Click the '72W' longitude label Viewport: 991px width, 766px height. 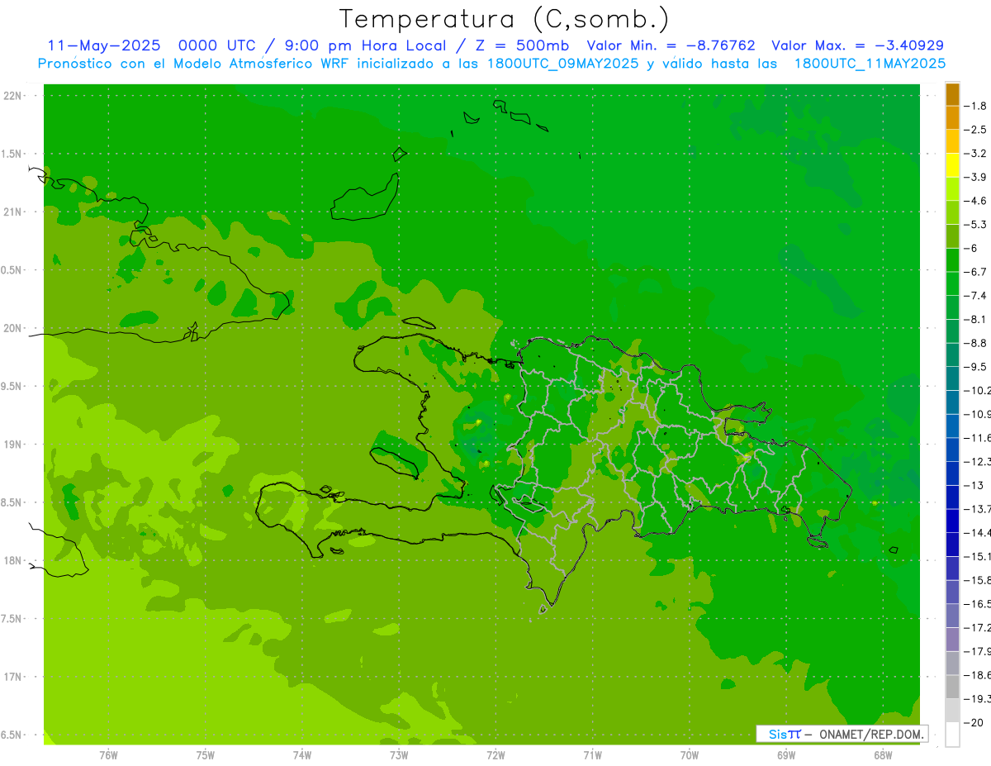tap(495, 754)
